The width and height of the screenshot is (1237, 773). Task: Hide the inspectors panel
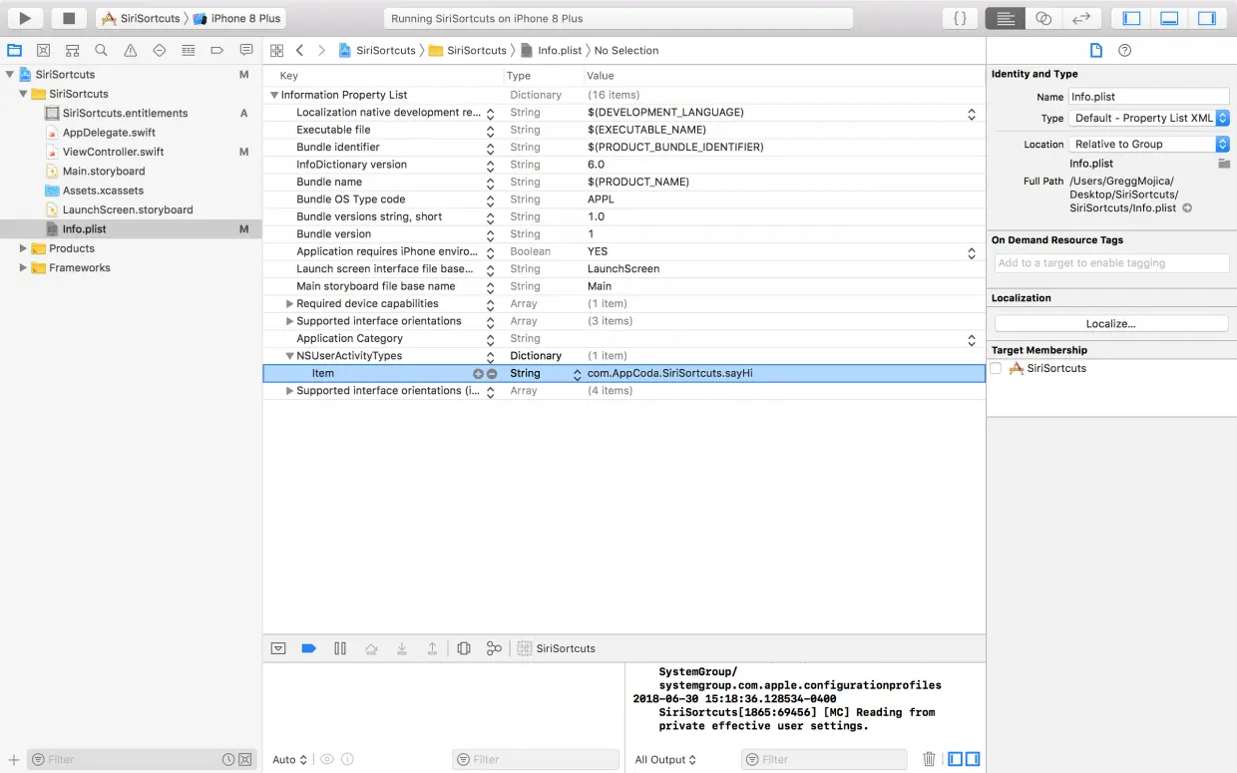point(1206,18)
